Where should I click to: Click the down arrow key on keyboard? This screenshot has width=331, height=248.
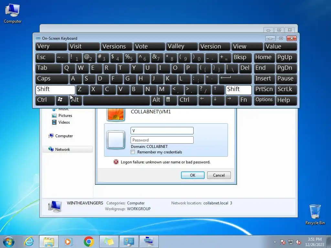(x=218, y=100)
